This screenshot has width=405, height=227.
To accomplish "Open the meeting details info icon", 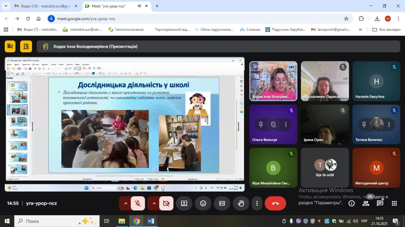I will (351, 203).
